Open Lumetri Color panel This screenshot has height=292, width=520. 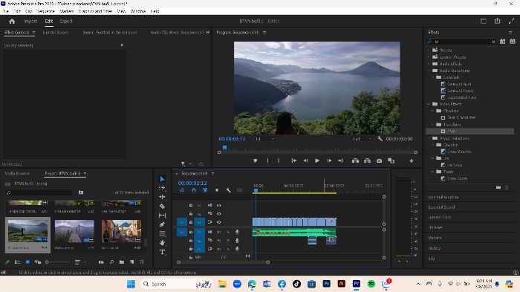440,218
